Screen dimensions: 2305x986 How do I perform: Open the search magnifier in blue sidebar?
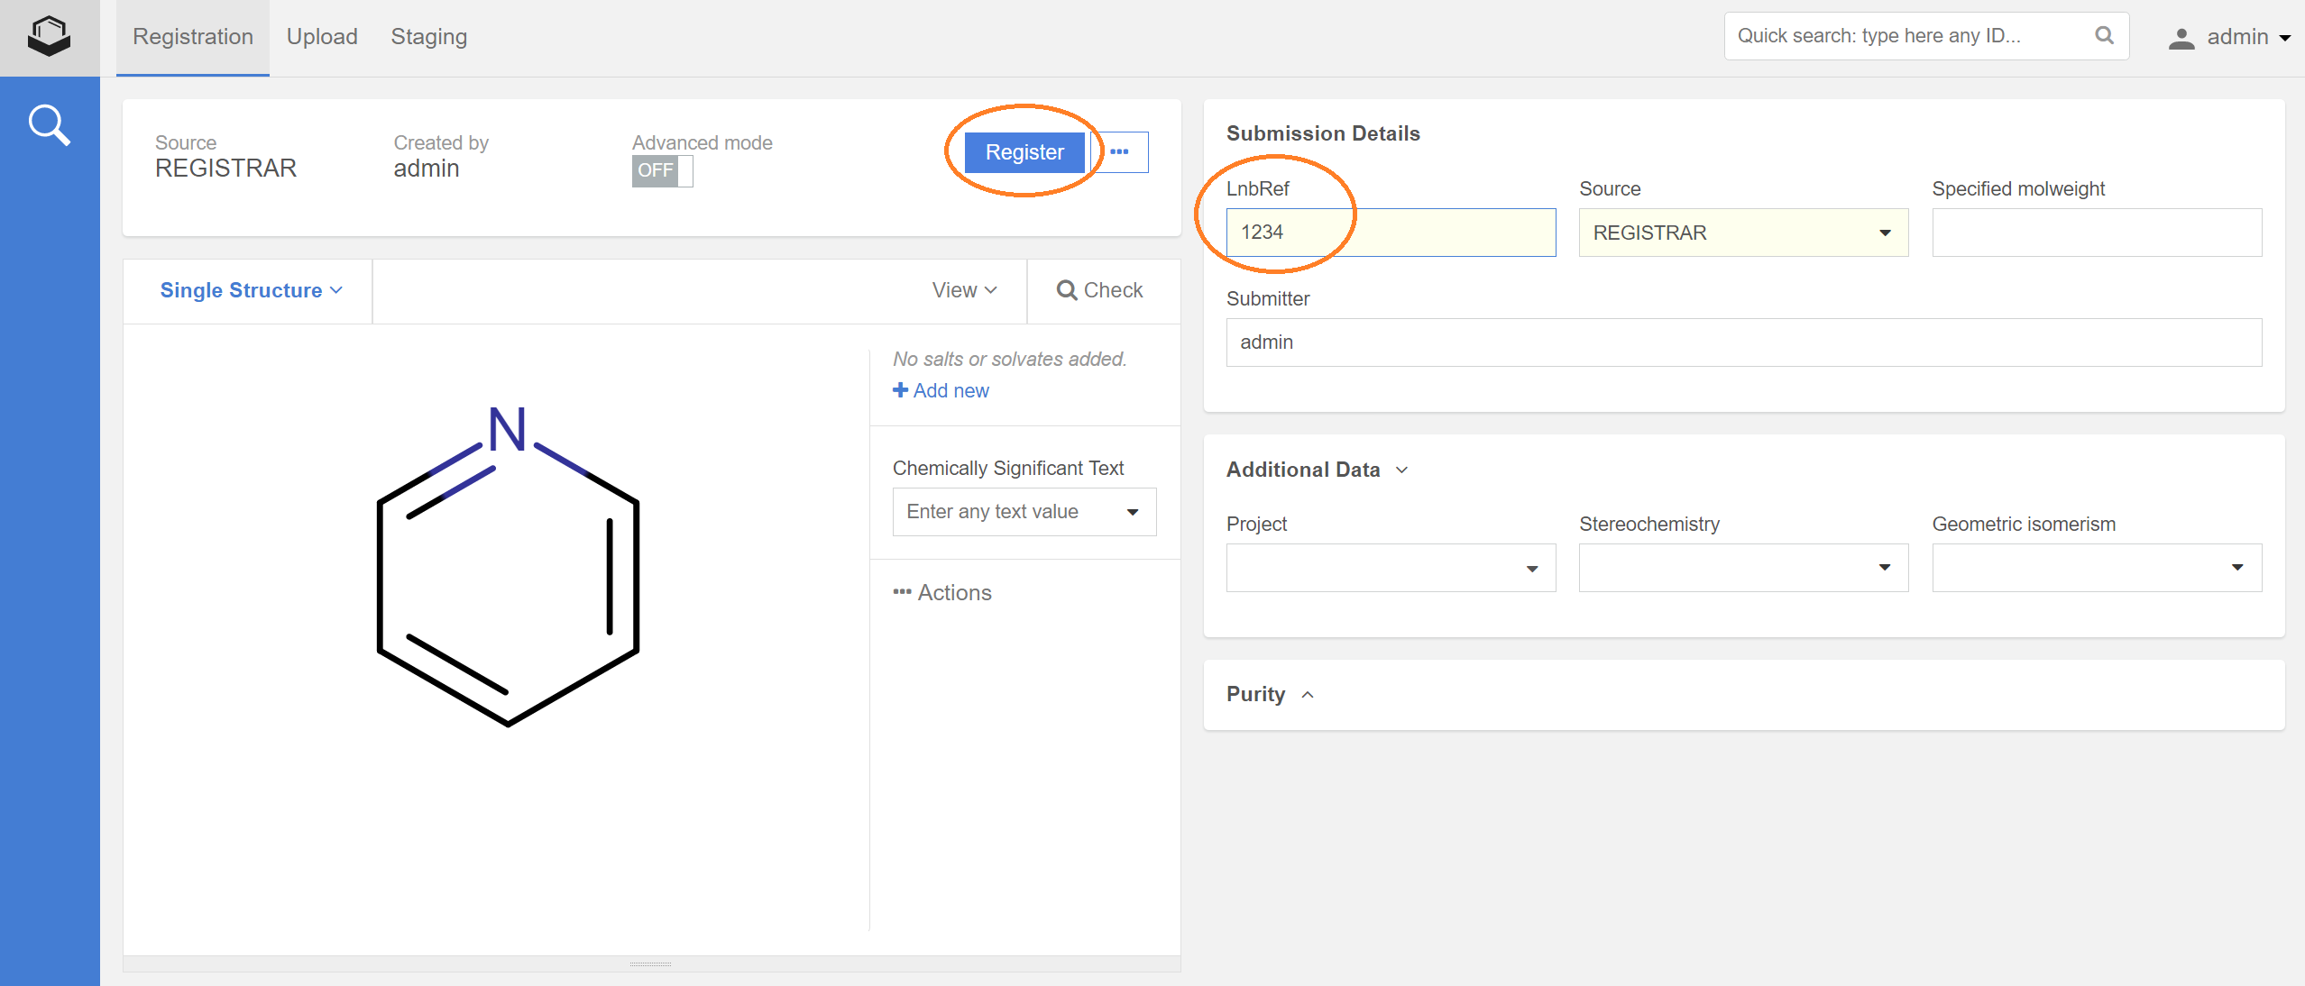point(49,125)
